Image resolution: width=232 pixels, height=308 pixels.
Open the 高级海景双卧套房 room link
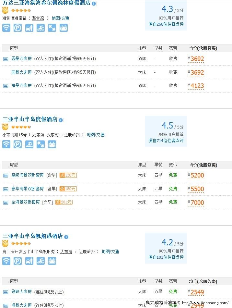coord(28,175)
